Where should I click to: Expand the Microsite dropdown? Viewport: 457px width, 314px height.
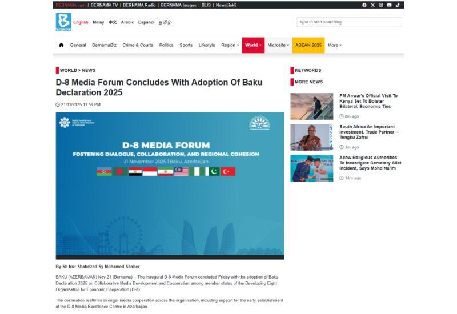(x=278, y=45)
